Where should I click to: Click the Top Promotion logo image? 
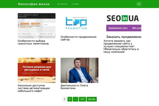pos(76,23)
